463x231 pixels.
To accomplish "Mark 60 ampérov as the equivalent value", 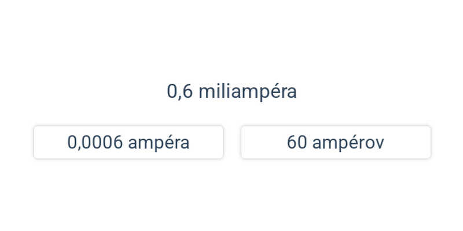I will 336,142.
